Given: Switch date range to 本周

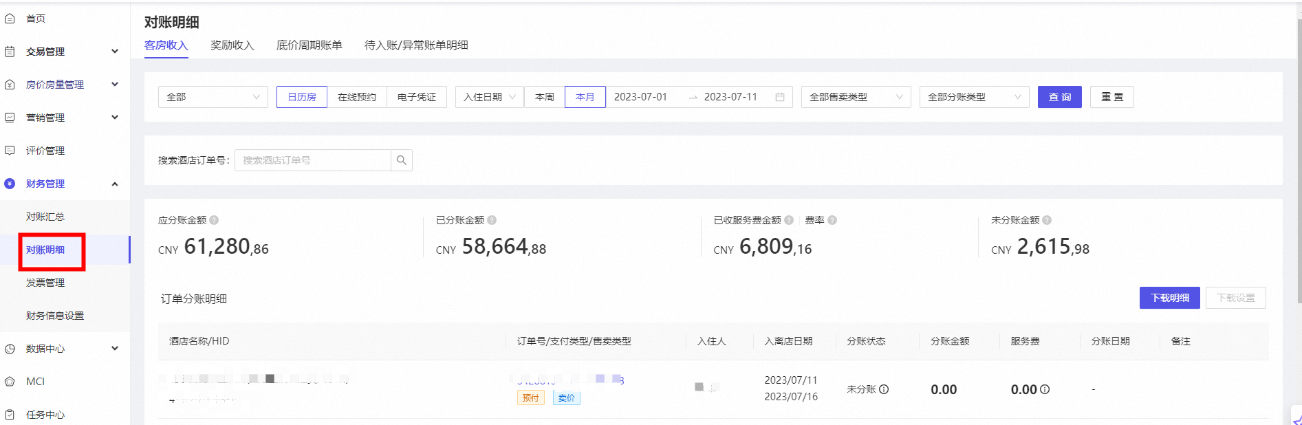Looking at the screenshot, I should coord(544,97).
